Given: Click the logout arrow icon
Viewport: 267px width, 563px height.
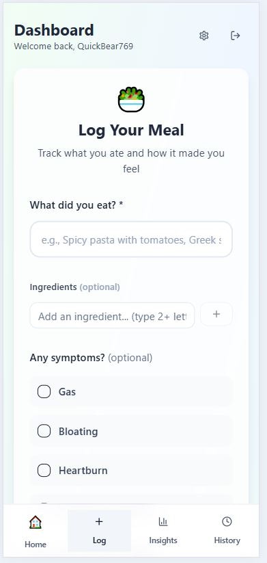Looking at the screenshot, I should [235, 36].
